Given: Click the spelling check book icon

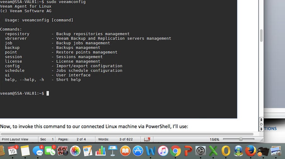Looking at the screenshot, I should [147, 139].
